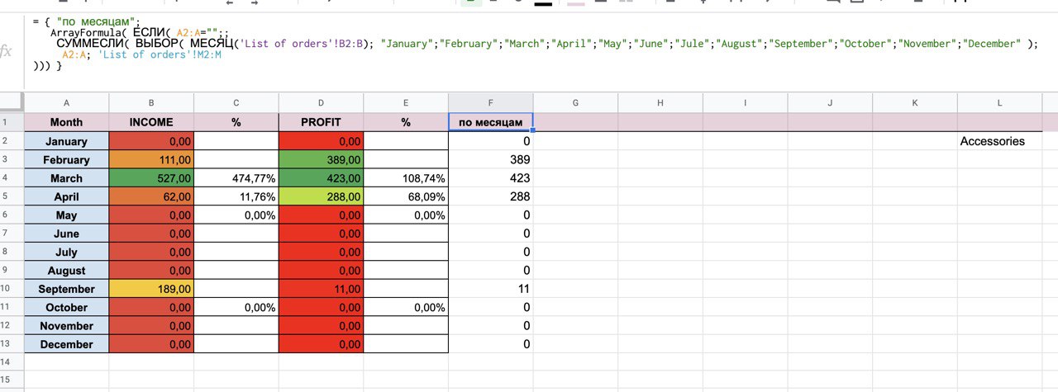The width and height of the screenshot is (1058, 392).
Task: Click the "INCOME" header cell
Action: (151, 122)
